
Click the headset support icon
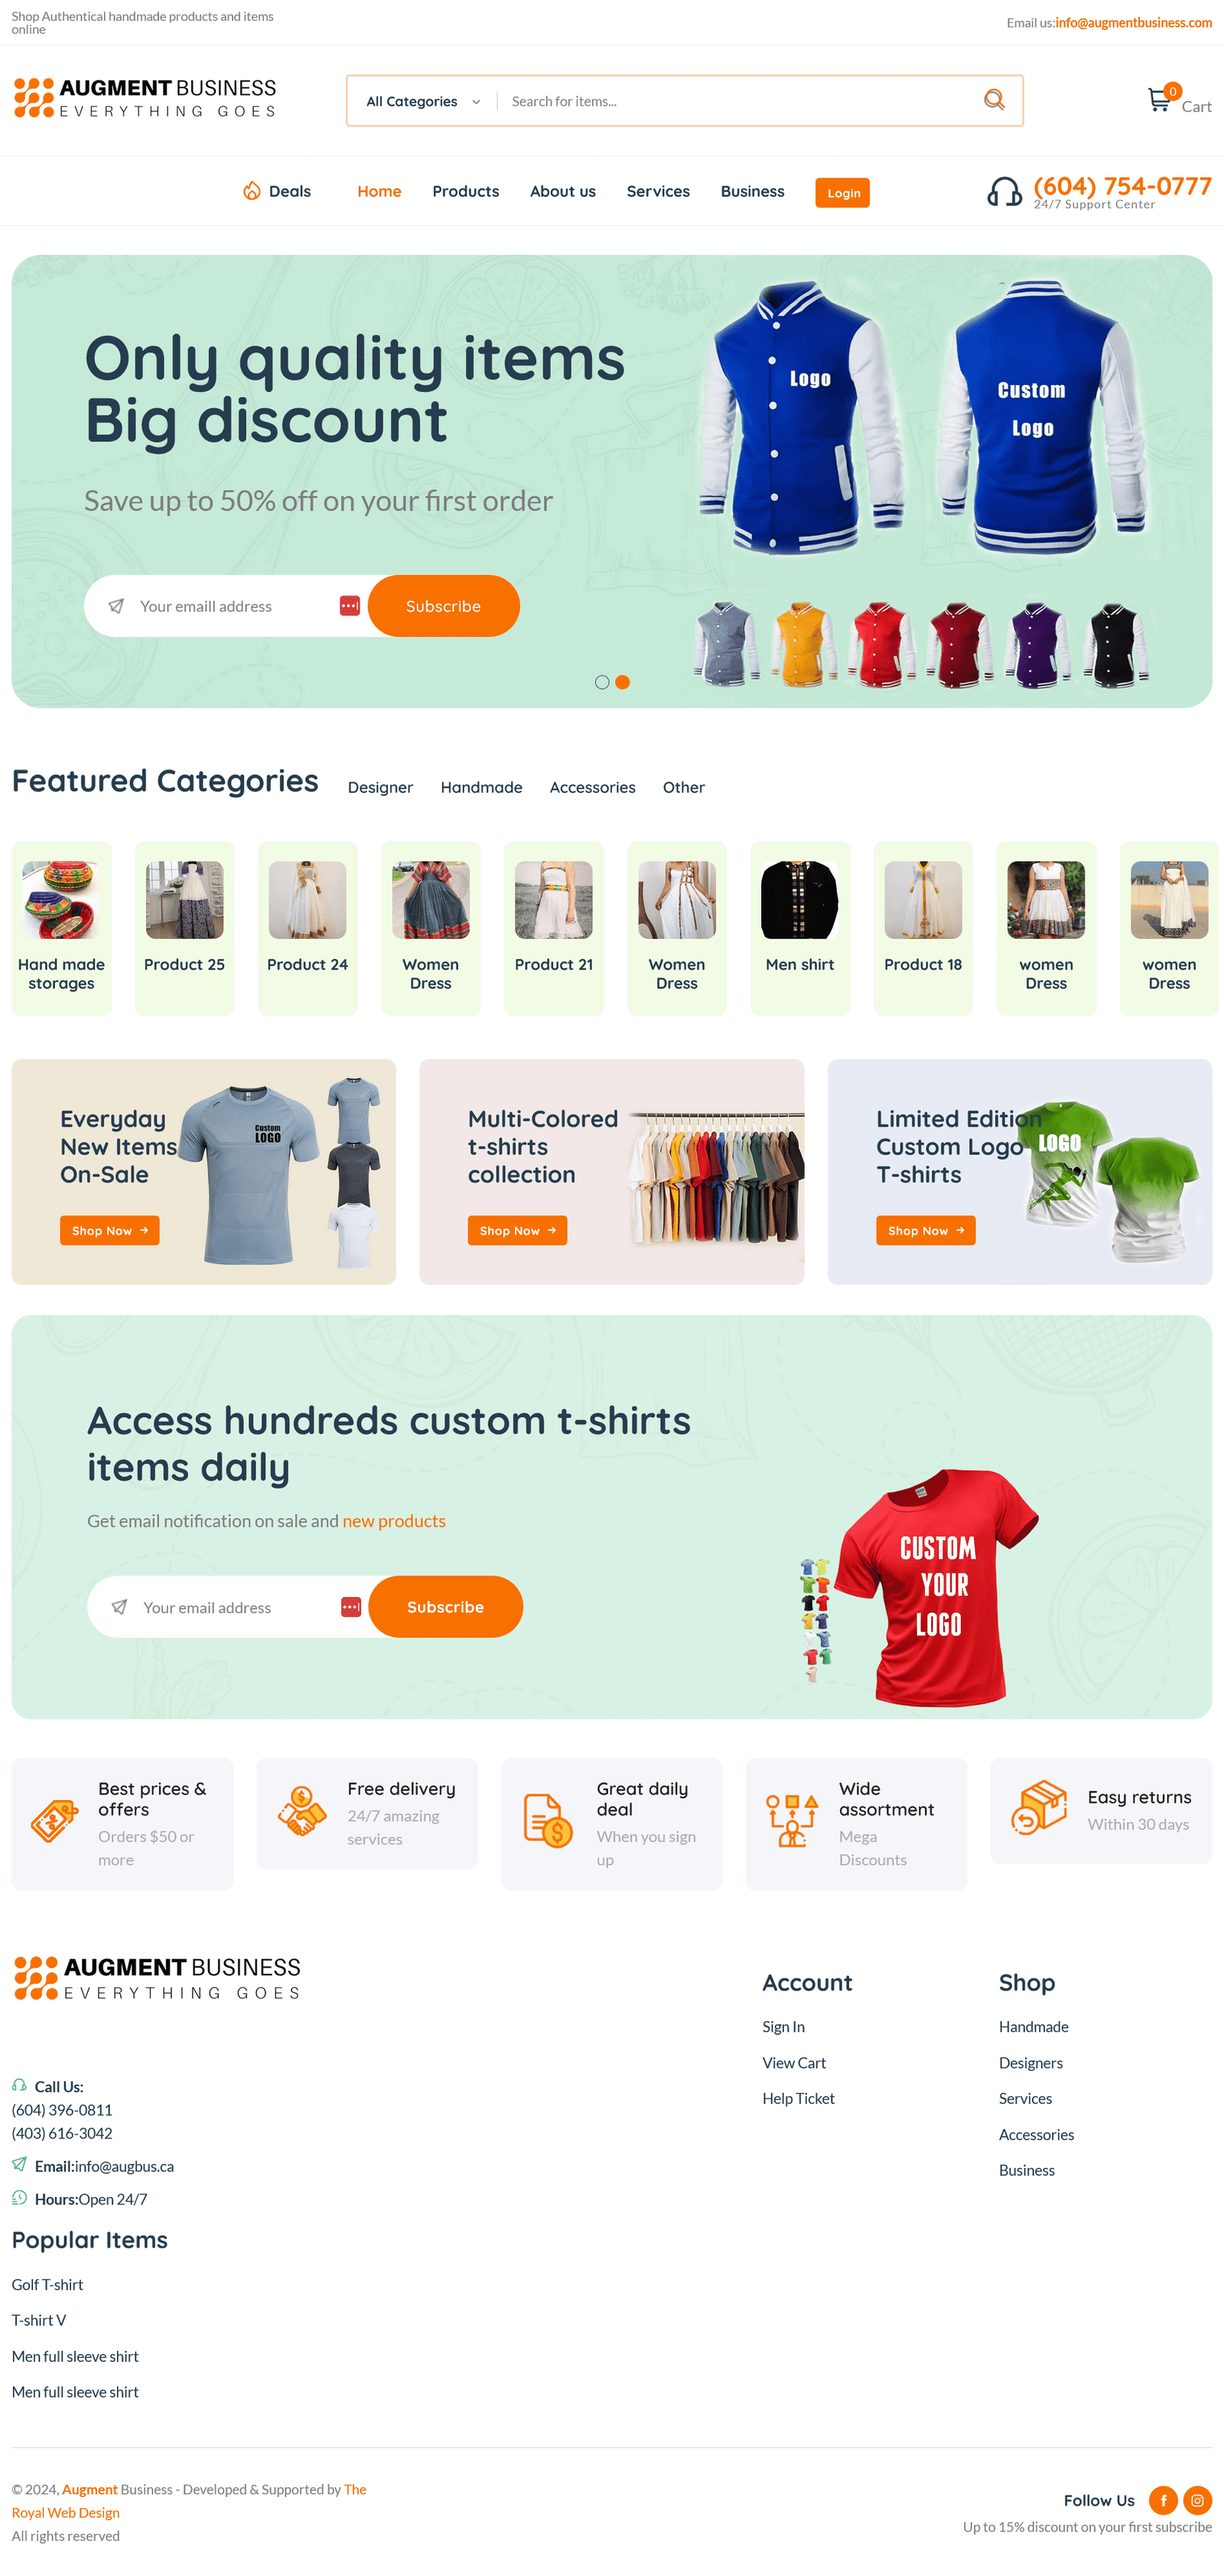click(1004, 192)
